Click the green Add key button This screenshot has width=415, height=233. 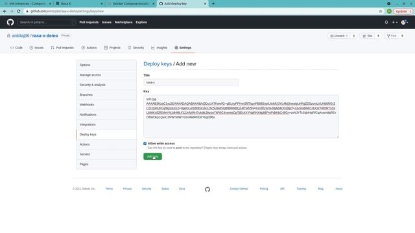tap(152, 157)
